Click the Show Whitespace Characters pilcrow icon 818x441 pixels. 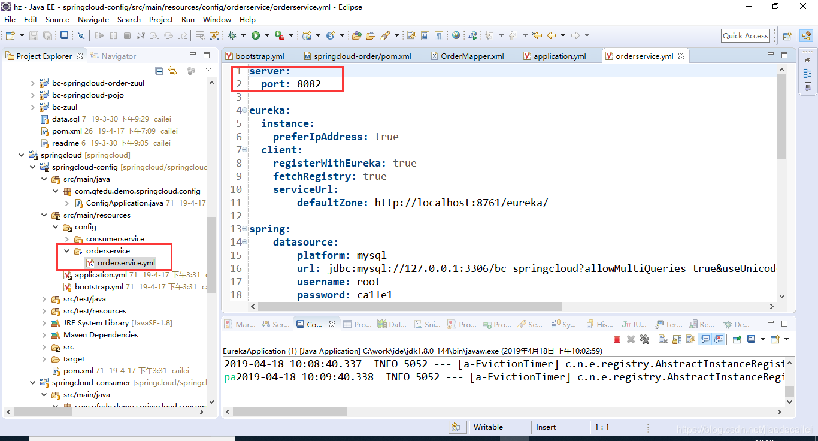tap(439, 36)
